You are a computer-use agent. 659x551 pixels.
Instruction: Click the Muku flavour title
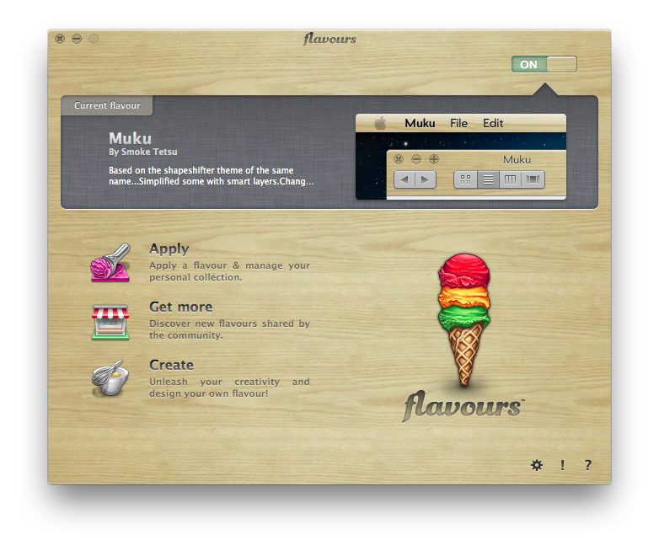pyautogui.click(x=130, y=138)
